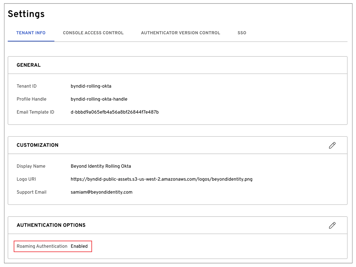Click the Customization section title
Screen dimensions: 356x267
(x=37, y=145)
